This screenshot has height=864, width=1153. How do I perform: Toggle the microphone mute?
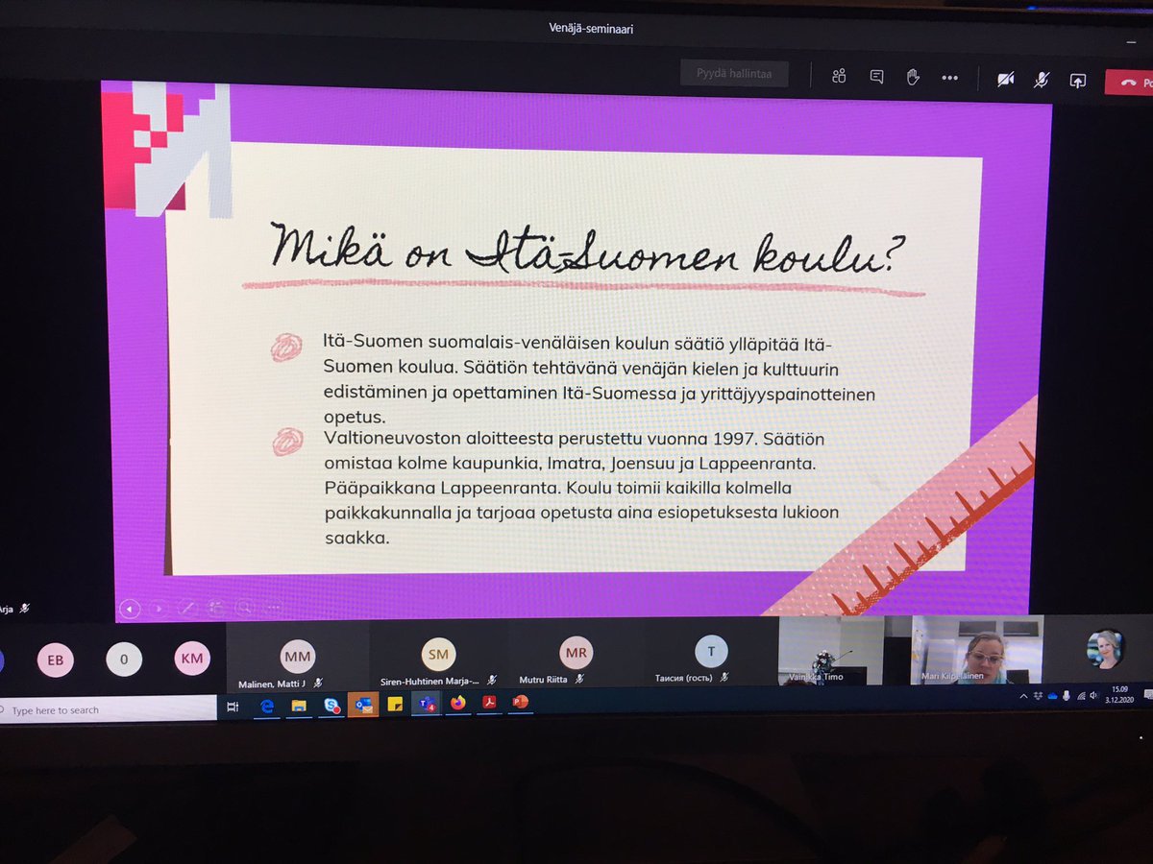1042,81
